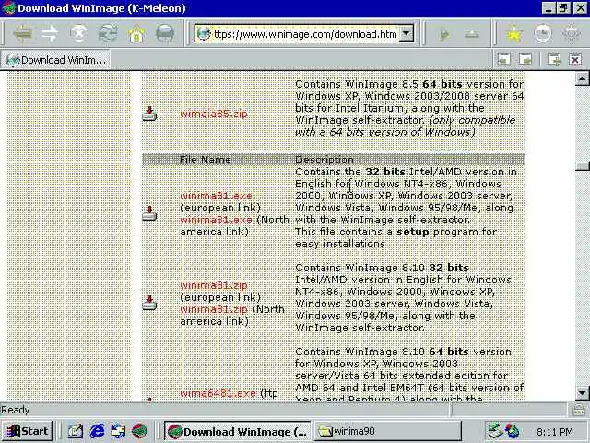Open Preferences with the gear icon
Viewport: 590px width, 443px height.
[x=572, y=34]
